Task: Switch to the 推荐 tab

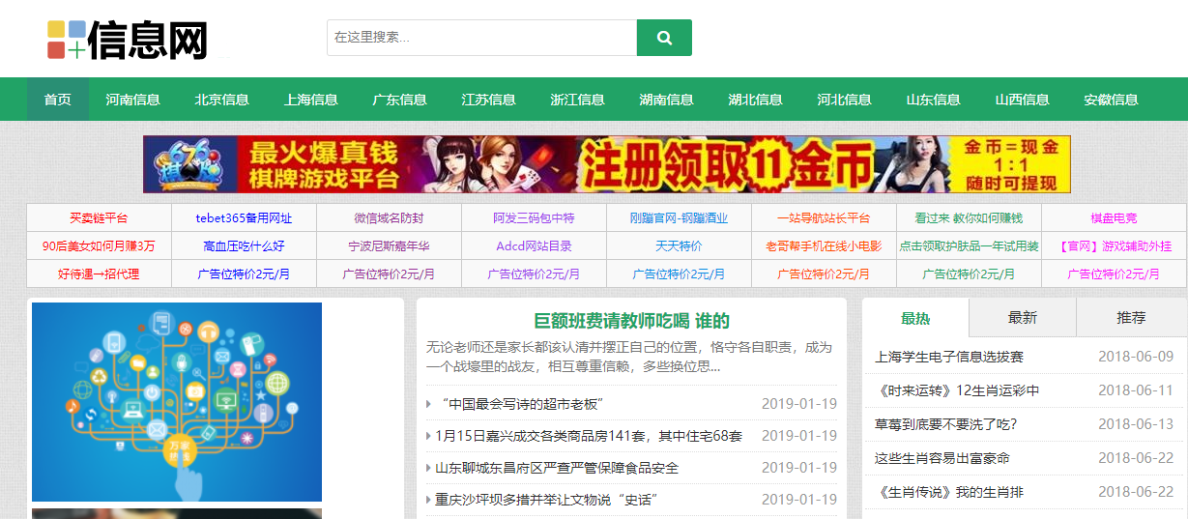Action: click(1131, 317)
